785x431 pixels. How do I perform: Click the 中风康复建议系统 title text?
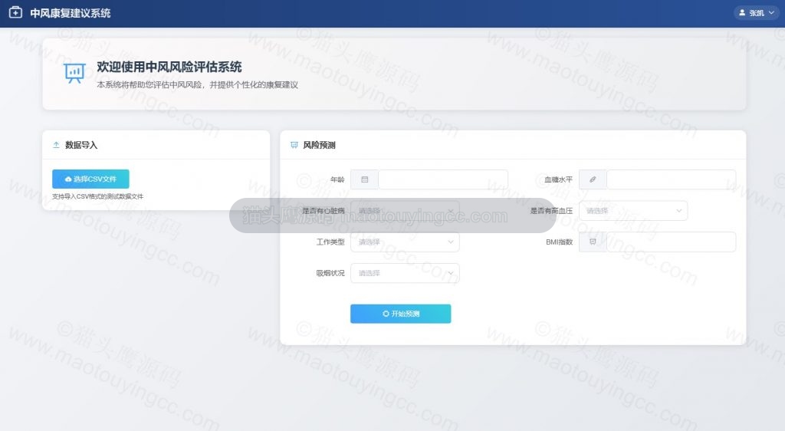click(70, 13)
